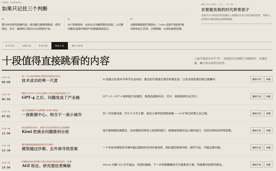Screen dimensions: 276x171
Task: Click heading 十段值得直接跳看的内容
Action: tap(56, 61)
